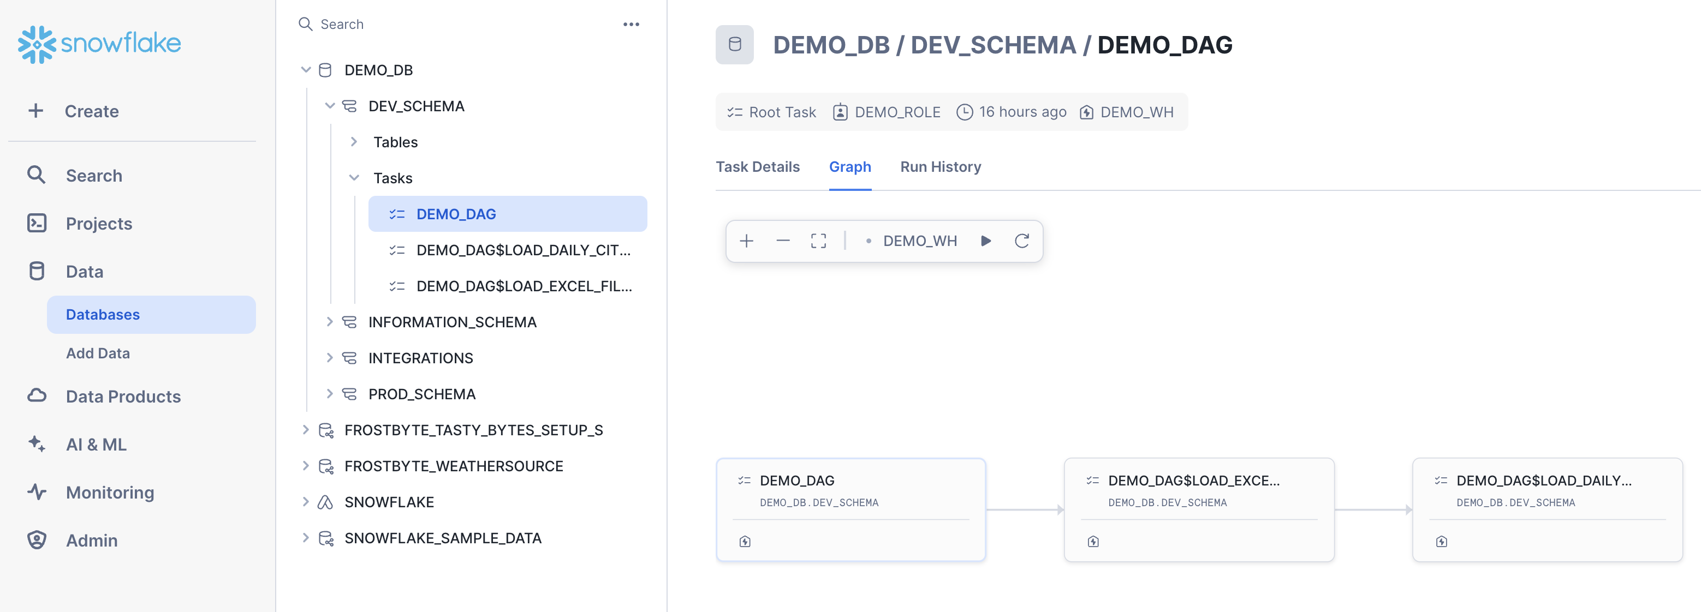This screenshot has width=1701, height=612.
Task: Click the INFORMATION_SCHEMA tree label
Action: (453, 322)
